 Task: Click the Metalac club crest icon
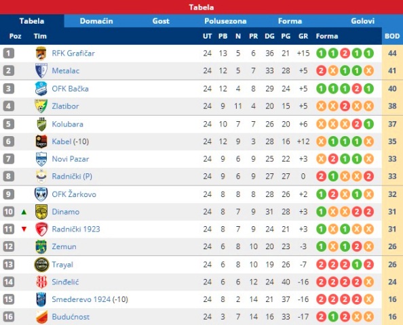coord(41,71)
